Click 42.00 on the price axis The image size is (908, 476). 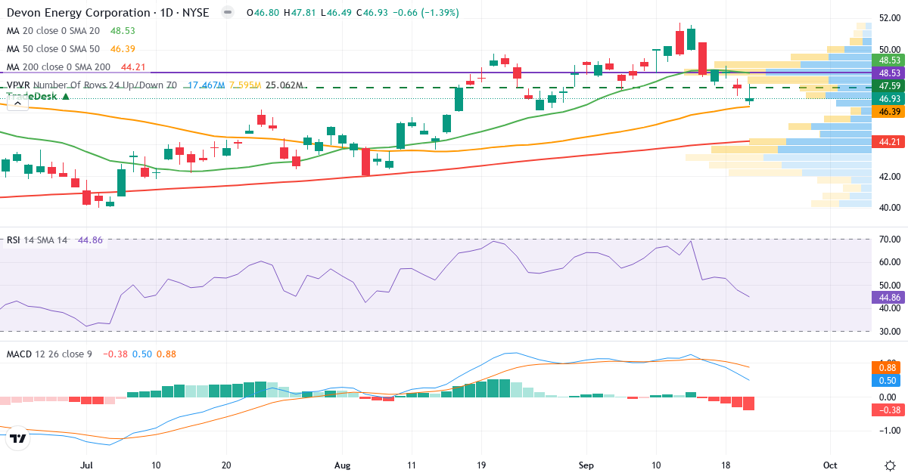click(890, 176)
